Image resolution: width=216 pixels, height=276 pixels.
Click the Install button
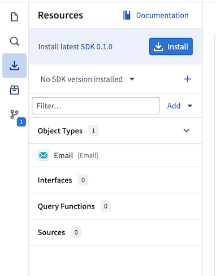(x=171, y=46)
